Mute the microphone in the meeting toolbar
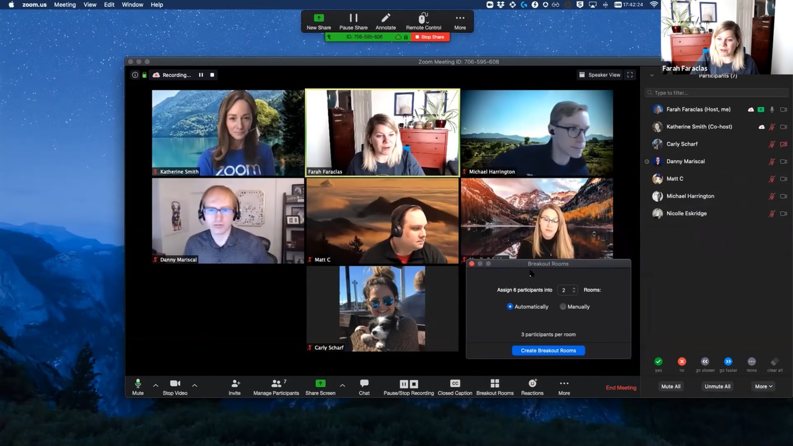Viewport: 793px width, 446px height. tap(138, 384)
